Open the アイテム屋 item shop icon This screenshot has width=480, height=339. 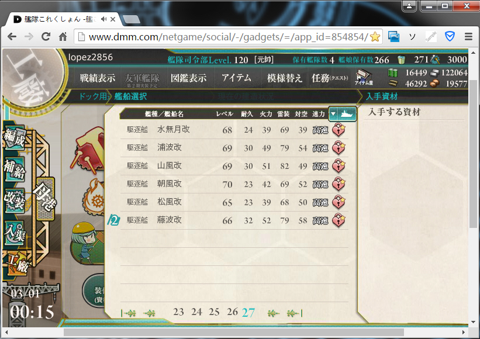tap(364, 77)
